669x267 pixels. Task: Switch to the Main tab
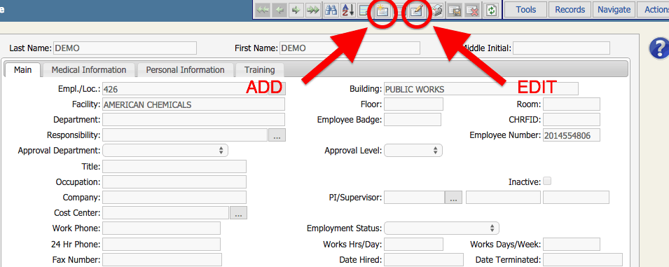click(x=22, y=69)
